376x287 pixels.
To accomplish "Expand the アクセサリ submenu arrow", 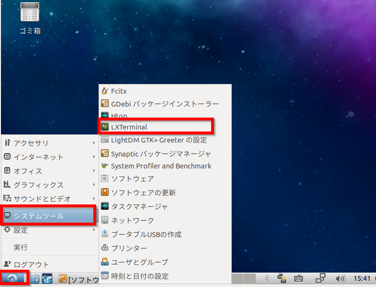I will click(94, 143).
